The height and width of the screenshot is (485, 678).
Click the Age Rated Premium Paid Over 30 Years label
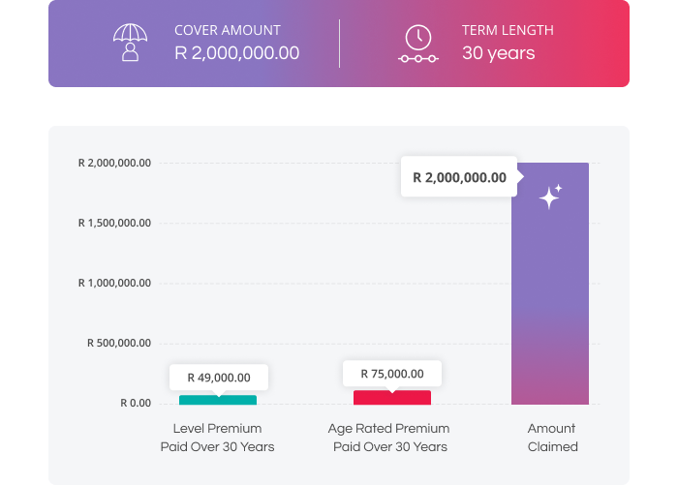click(x=390, y=438)
